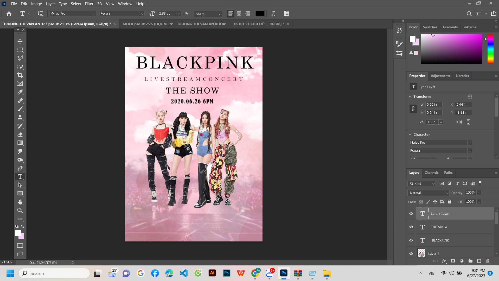Click the Windows Start button
The height and width of the screenshot is (281, 499).
(10, 273)
